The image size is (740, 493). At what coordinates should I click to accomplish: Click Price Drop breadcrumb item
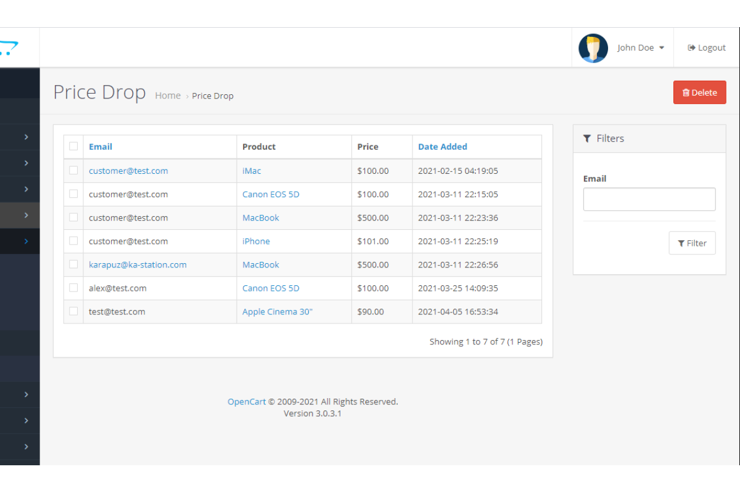point(213,96)
